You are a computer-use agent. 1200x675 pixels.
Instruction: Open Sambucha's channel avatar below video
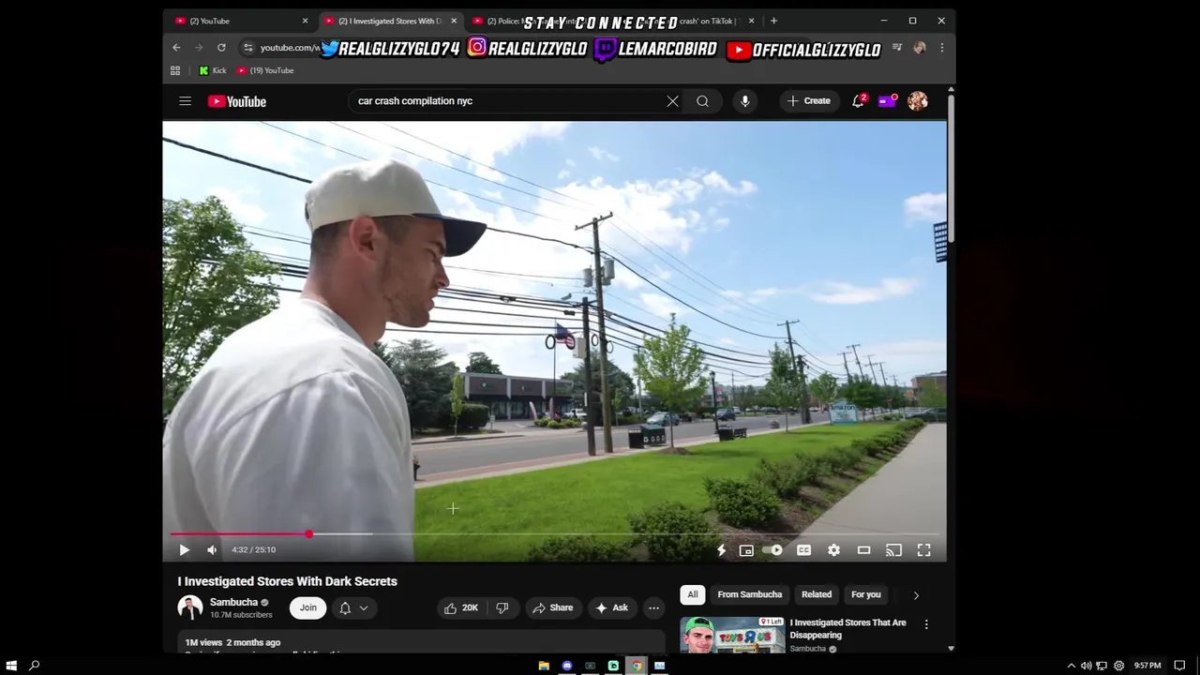pos(190,607)
